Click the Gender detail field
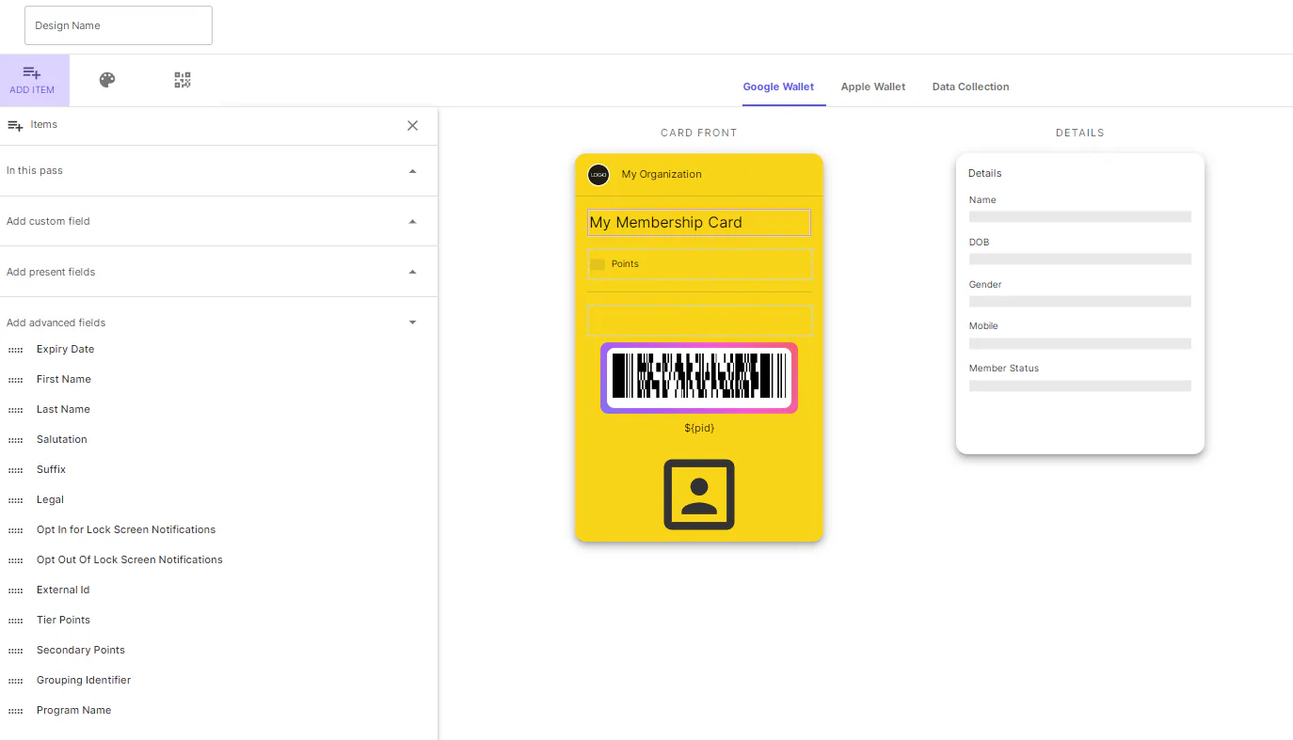The image size is (1293, 740). click(x=1080, y=293)
